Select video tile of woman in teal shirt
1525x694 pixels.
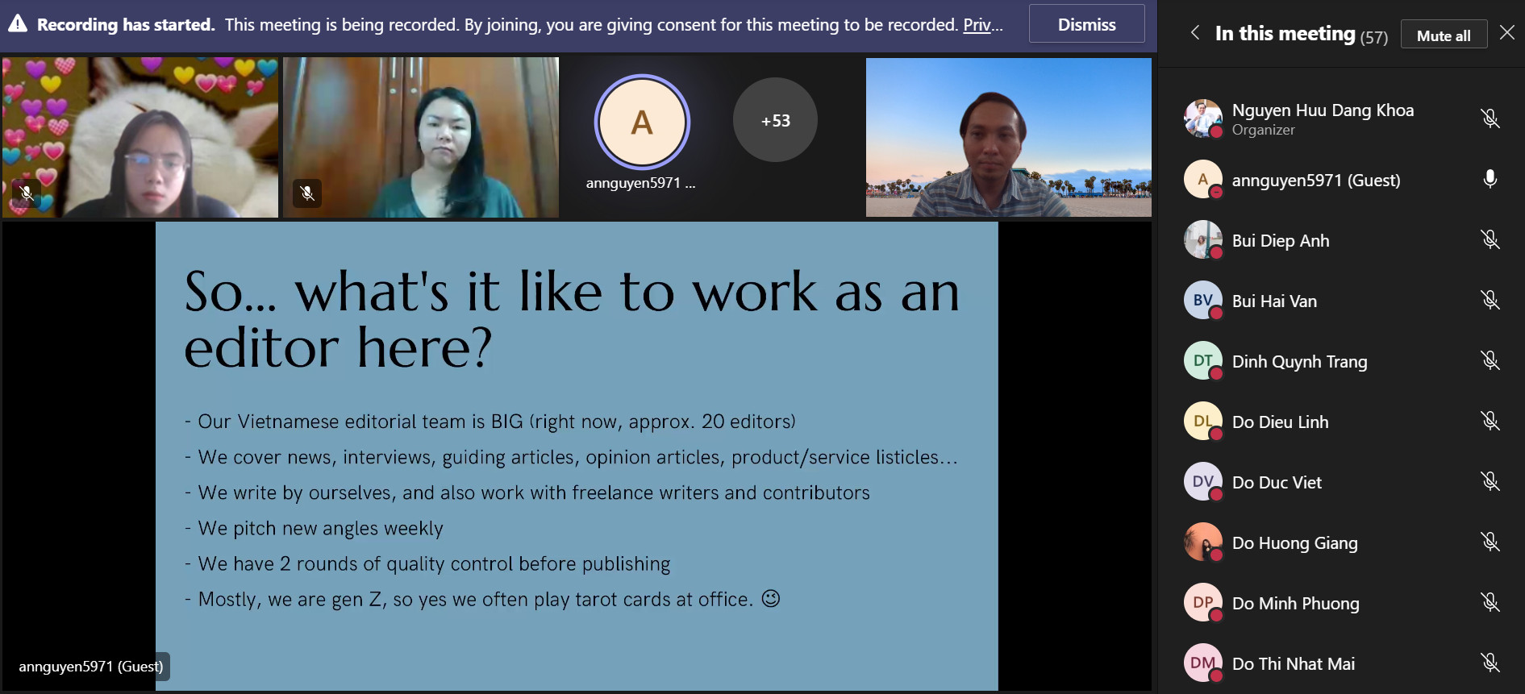[421, 137]
